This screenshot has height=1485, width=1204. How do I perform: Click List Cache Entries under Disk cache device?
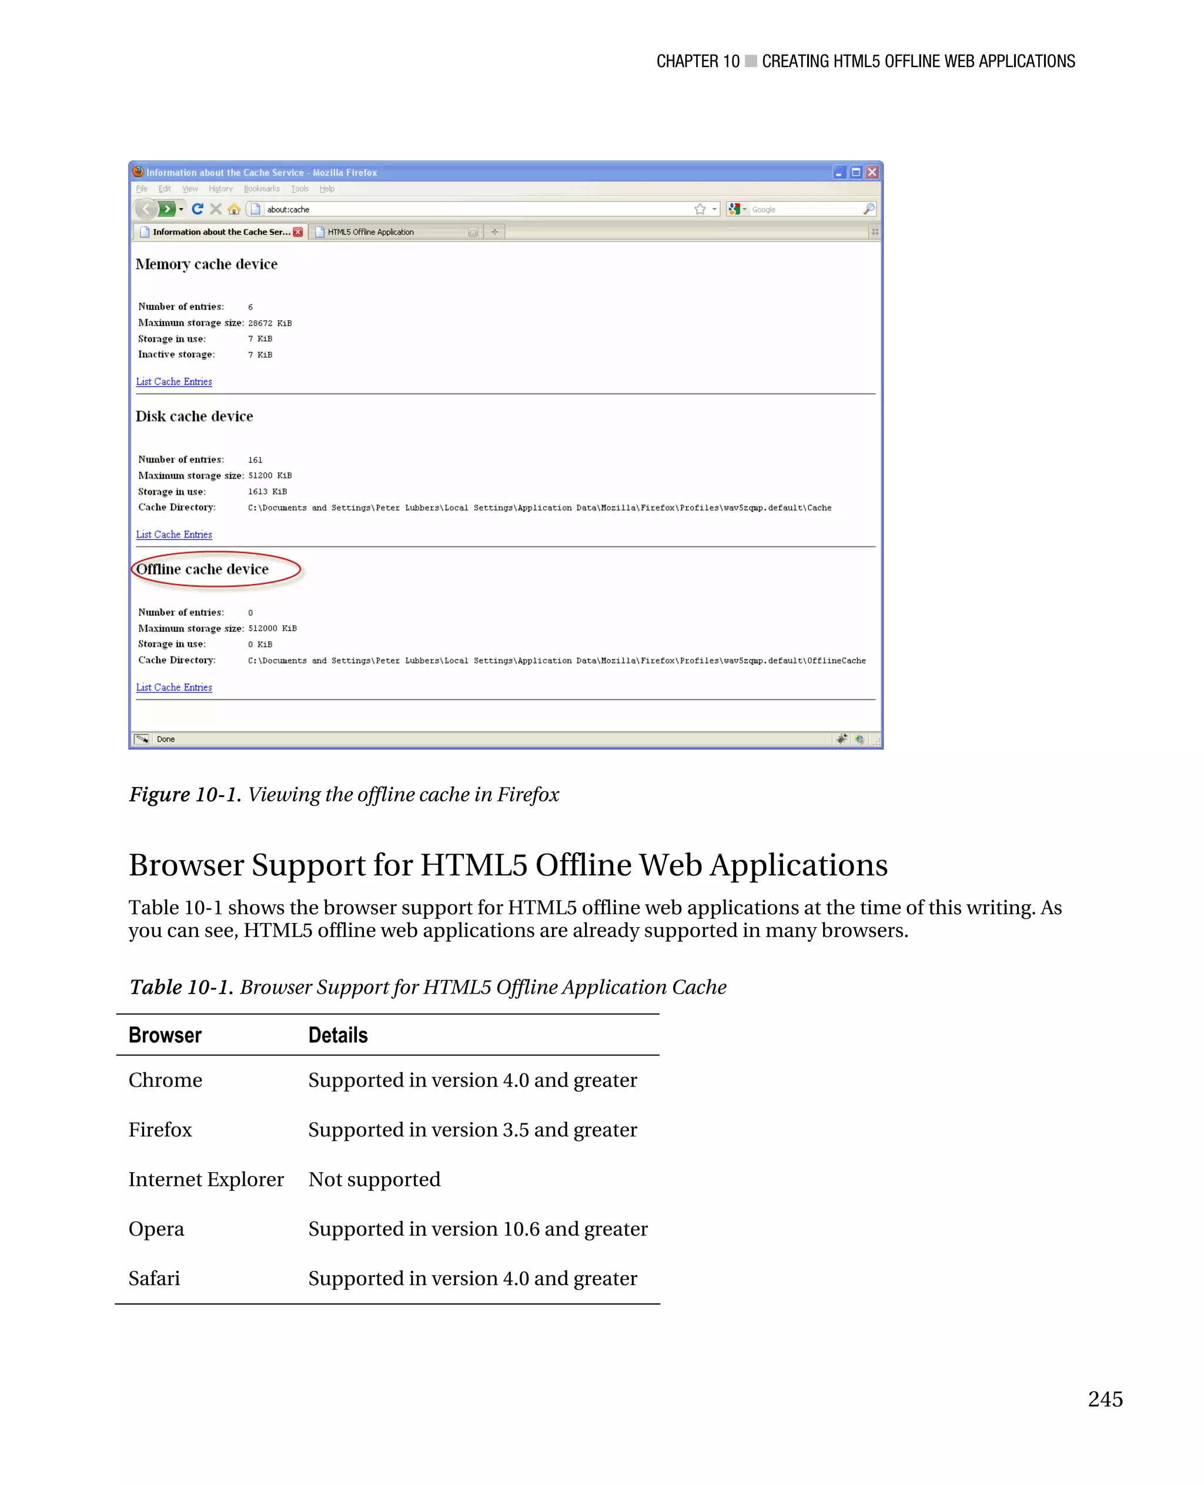pos(174,534)
